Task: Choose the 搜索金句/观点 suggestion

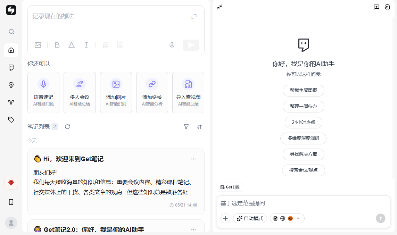Action: 304,170
